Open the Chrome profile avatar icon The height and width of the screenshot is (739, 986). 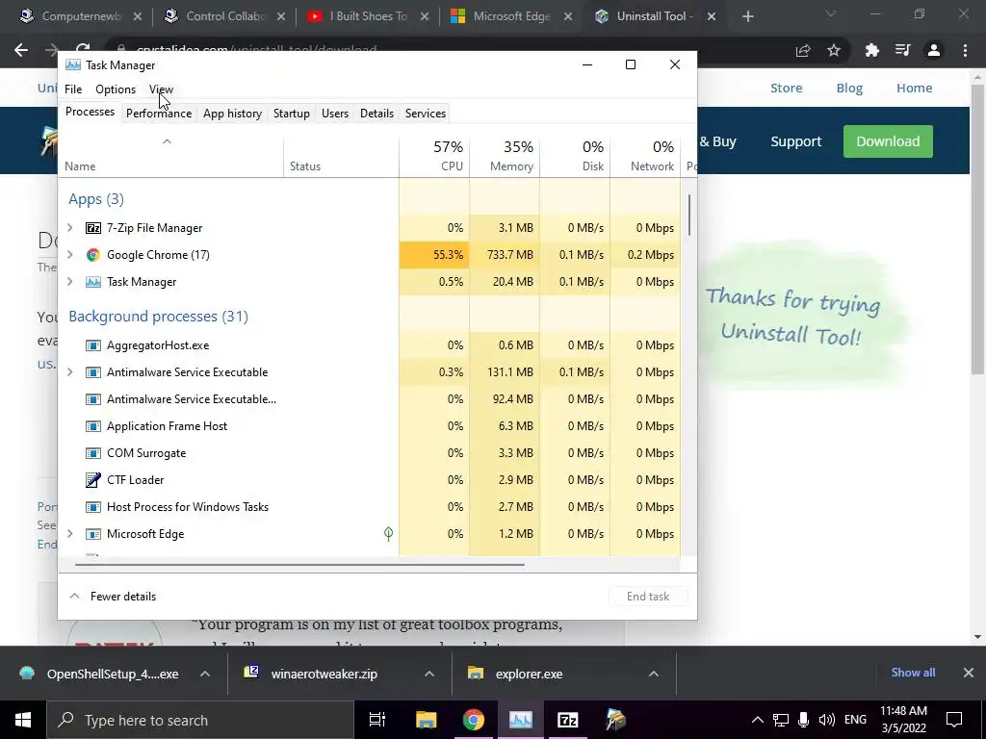click(x=934, y=50)
